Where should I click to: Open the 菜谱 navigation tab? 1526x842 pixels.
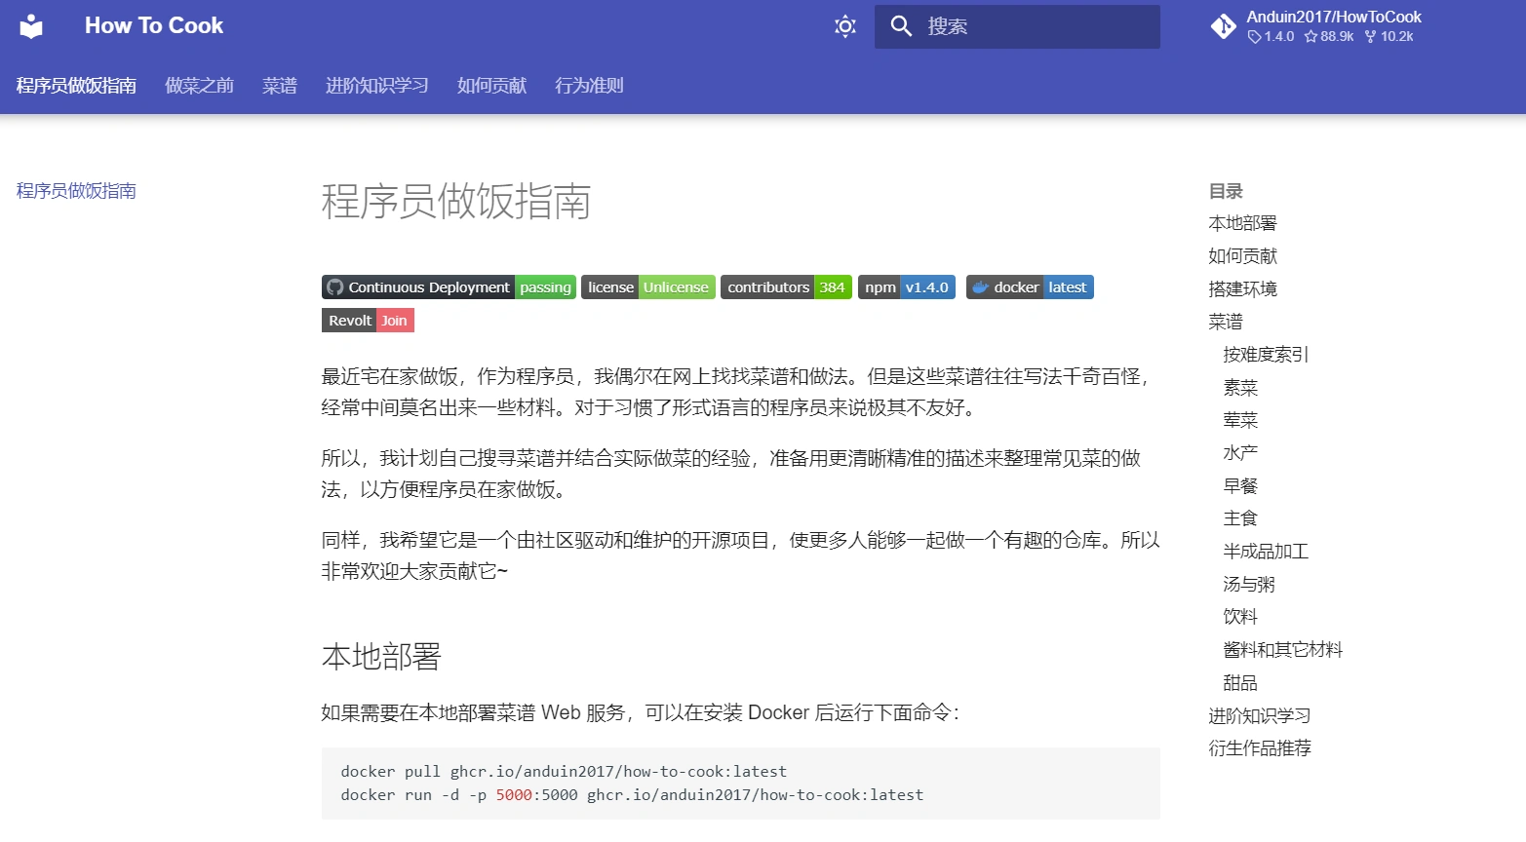click(280, 86)
